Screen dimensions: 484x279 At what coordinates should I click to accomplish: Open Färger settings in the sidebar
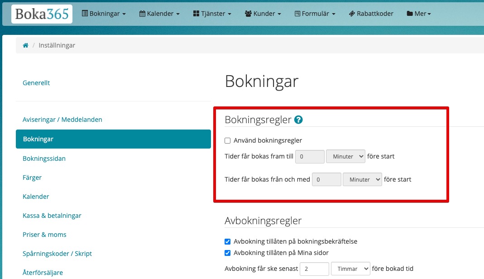point(32,177)
